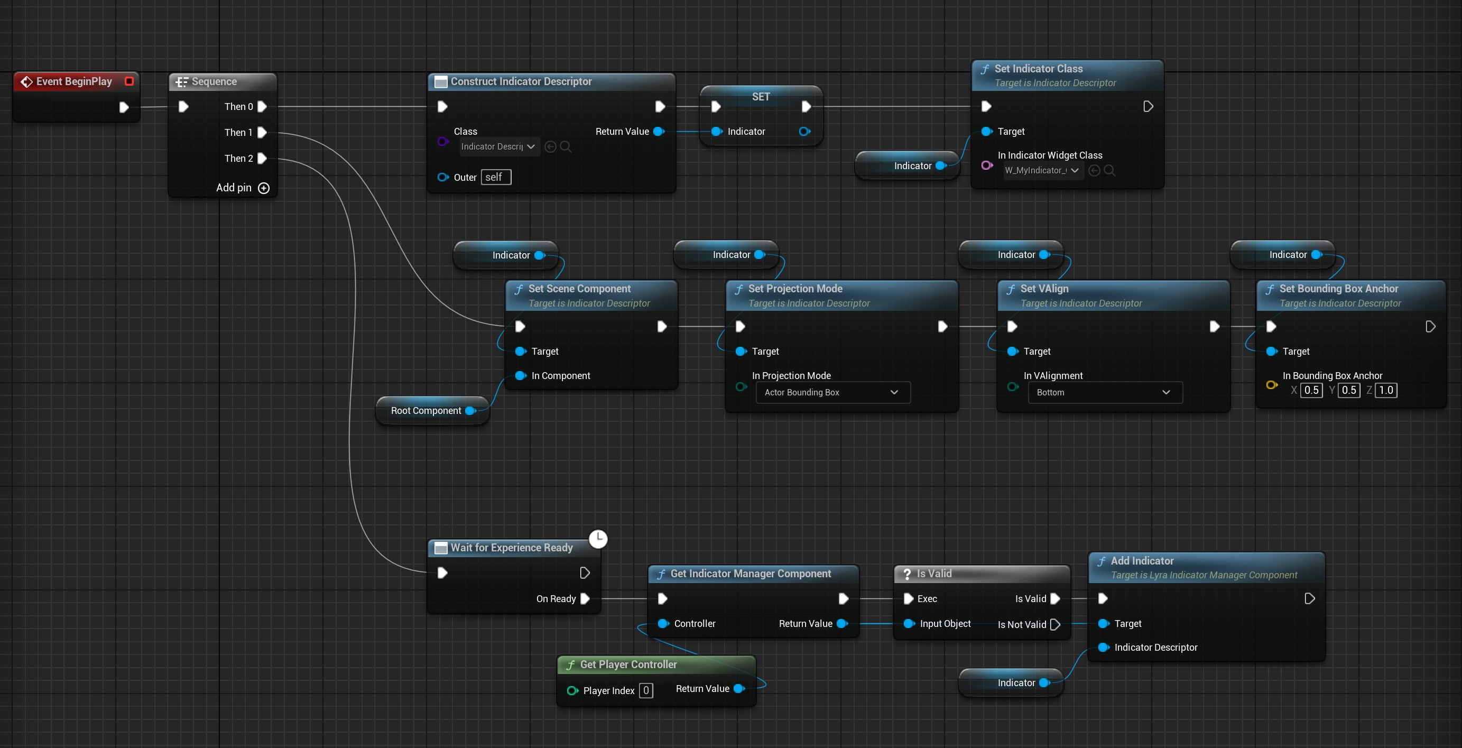Click use-selected arrow beside Indicator Descriptor class
The height and width of the screenshot is (748, 1462).
tap(550, 146)
